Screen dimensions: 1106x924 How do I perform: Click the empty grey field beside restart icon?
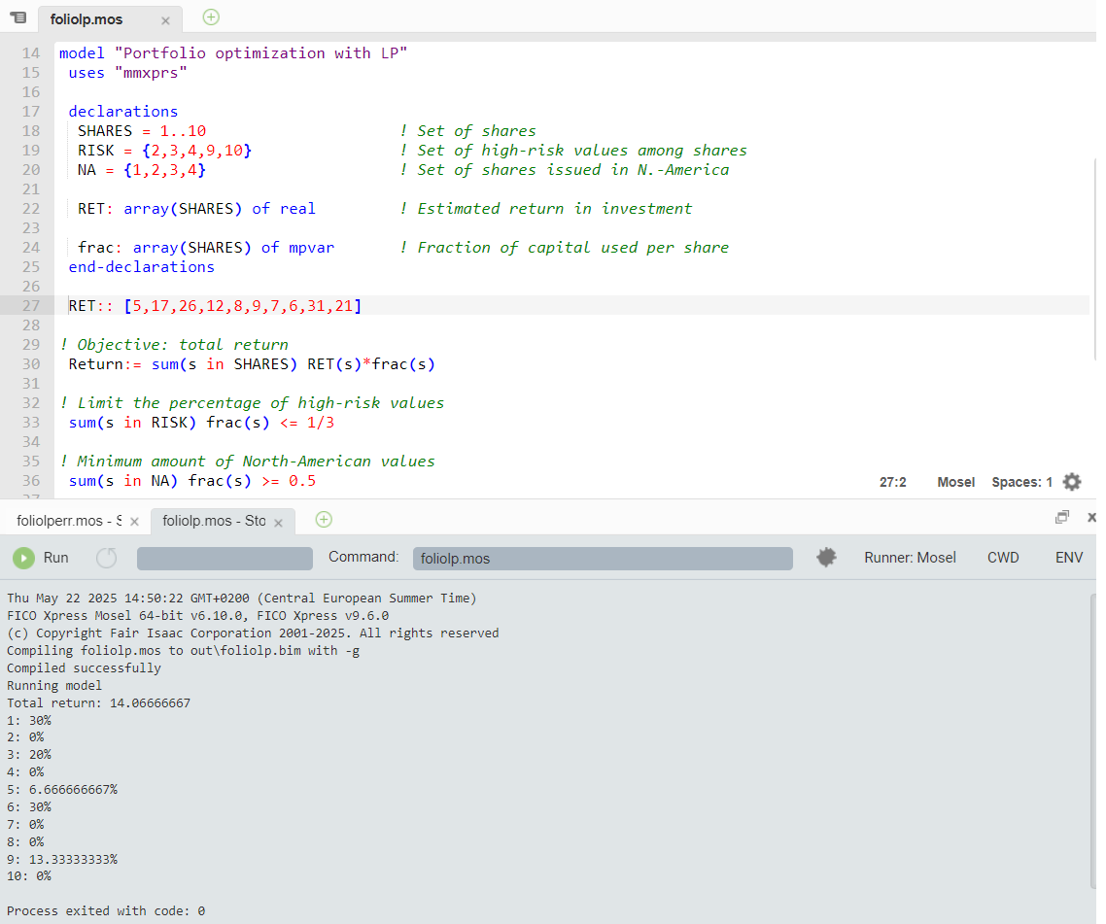click(225, 559)
